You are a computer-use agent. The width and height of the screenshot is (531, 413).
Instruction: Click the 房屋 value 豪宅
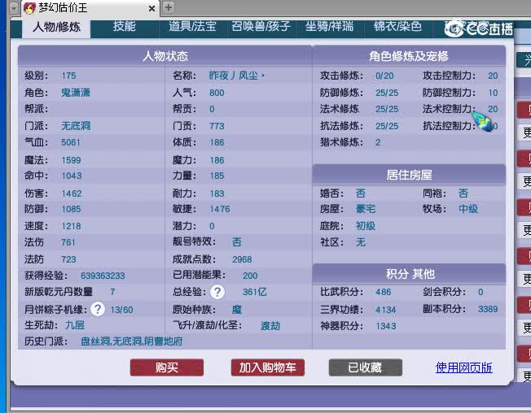click(x=366, y=209)
